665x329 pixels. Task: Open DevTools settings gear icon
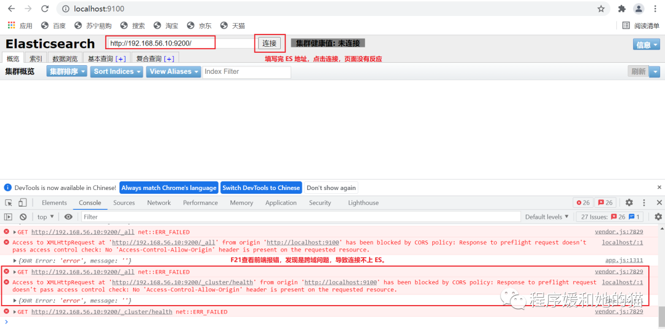click(629, 203)
